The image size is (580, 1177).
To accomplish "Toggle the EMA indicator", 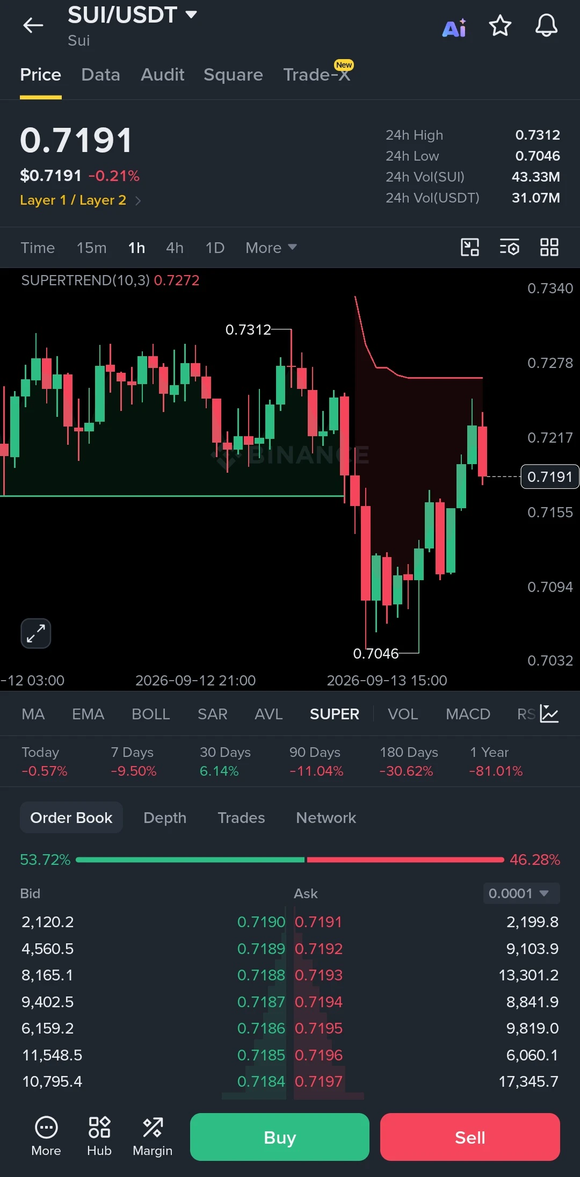I will [x=88, y=714].
